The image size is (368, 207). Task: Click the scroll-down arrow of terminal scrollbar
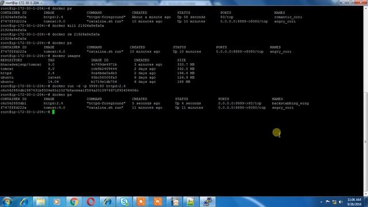coord(366,194)
